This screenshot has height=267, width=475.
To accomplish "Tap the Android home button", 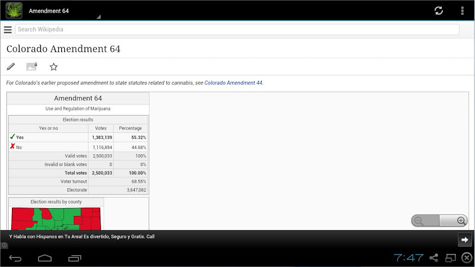I will coord(45,258).
